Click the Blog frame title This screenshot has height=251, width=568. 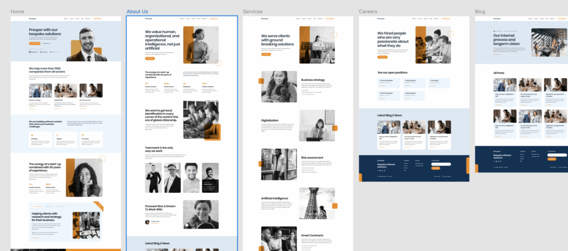coord(480,12)
